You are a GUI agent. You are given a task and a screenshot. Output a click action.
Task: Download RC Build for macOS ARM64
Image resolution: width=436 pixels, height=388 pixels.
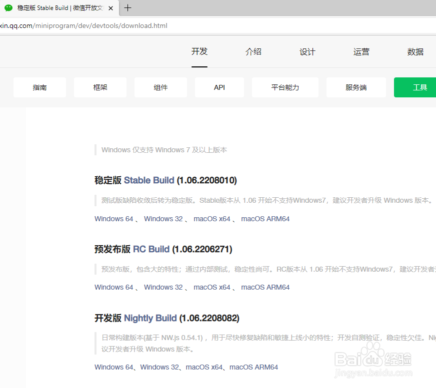pos(265,287)
